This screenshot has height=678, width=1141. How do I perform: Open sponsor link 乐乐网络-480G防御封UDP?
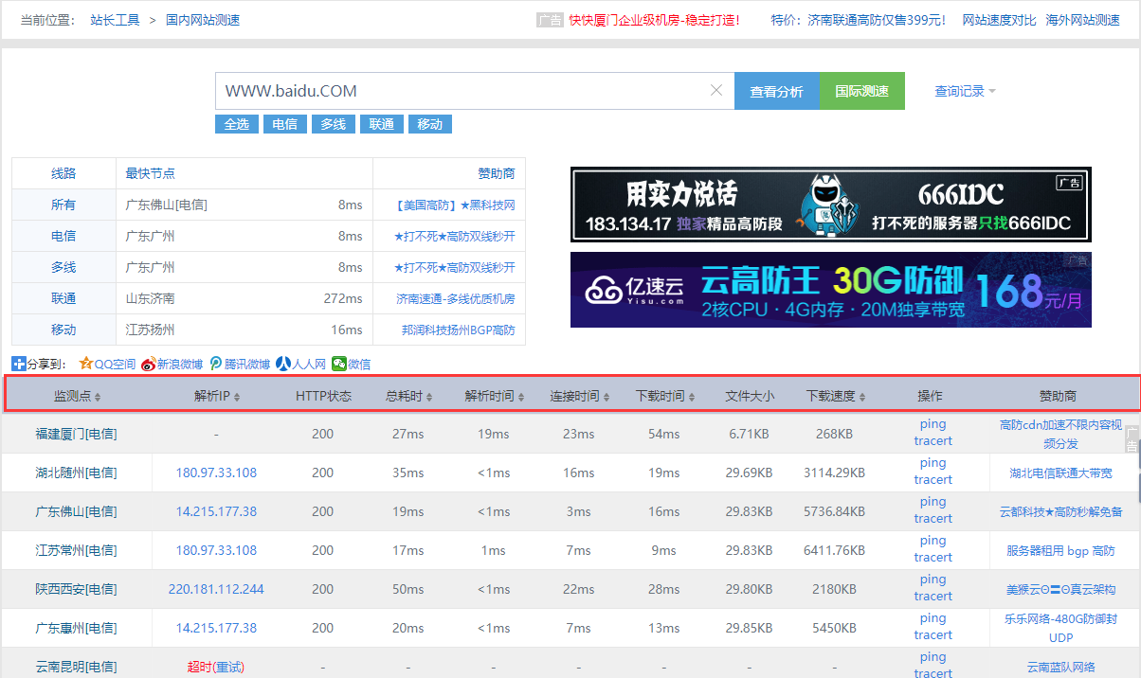1060,628
